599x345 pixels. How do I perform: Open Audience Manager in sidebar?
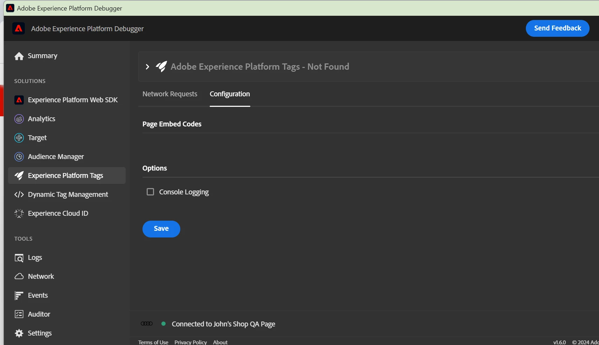[67, 157]
